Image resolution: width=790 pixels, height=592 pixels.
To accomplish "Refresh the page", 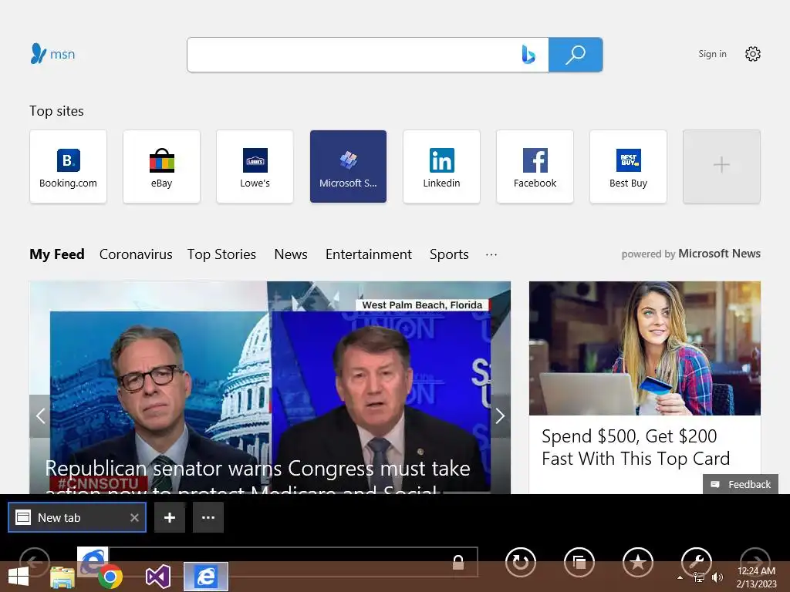I will click(x=521, y=562).
